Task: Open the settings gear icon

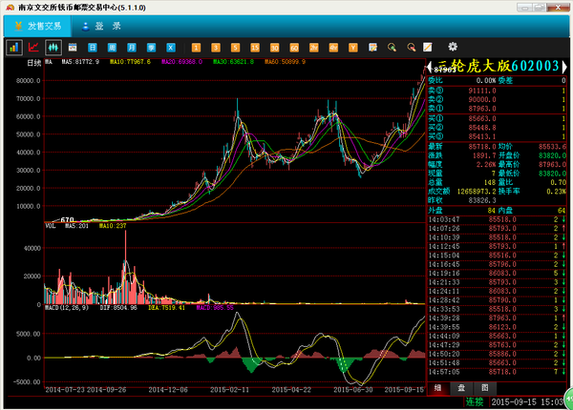Action: point(453,47)
